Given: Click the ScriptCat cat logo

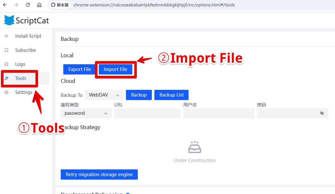Looking at the screenshot, I should point(9,20).
